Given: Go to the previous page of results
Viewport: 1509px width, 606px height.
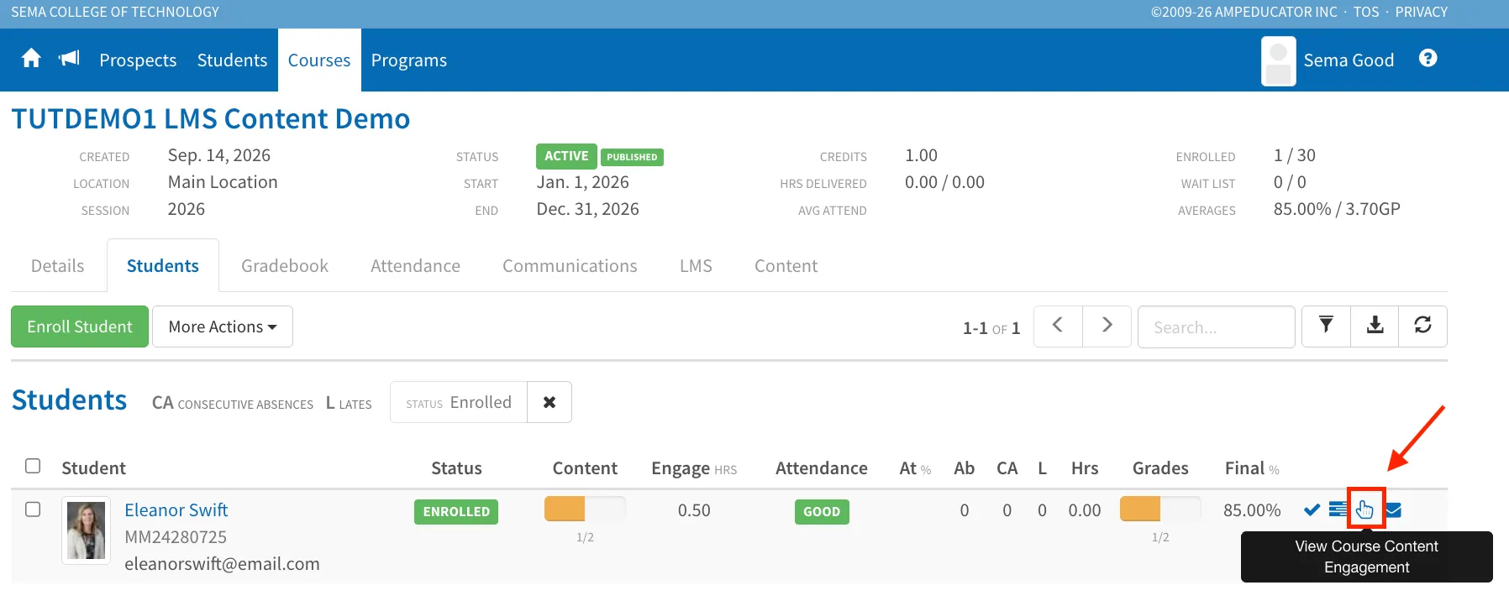Looking at the screenshot, I should coord(1058,326).
